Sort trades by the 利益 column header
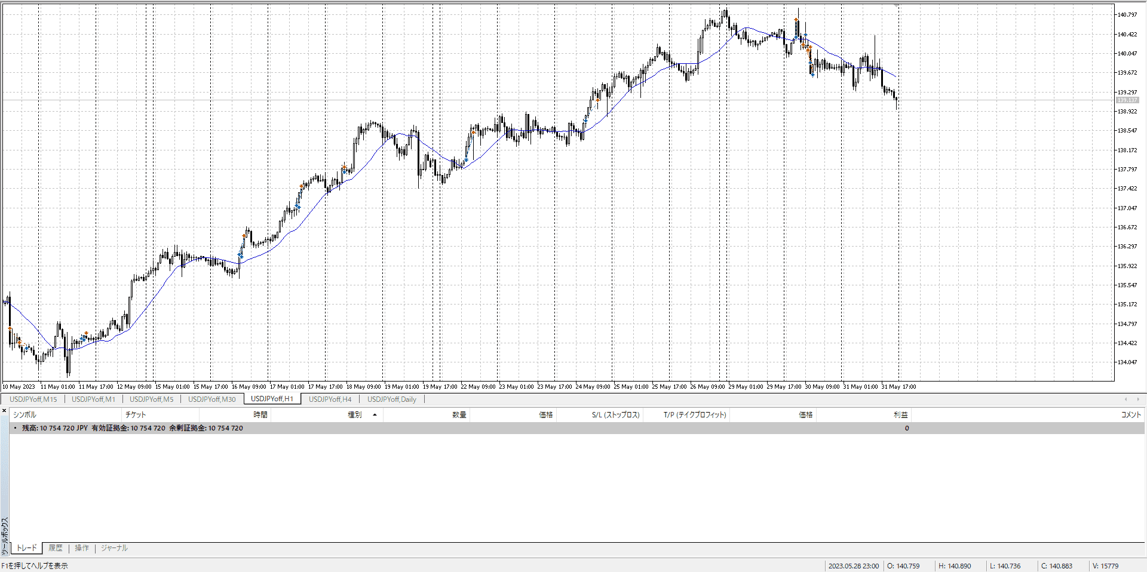This screenshot has height=572, width=1147. pos(900,415)
